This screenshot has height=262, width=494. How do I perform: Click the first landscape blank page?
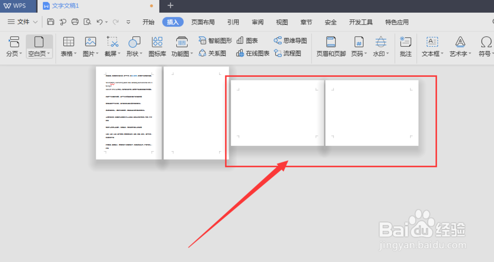pos(277,113)
